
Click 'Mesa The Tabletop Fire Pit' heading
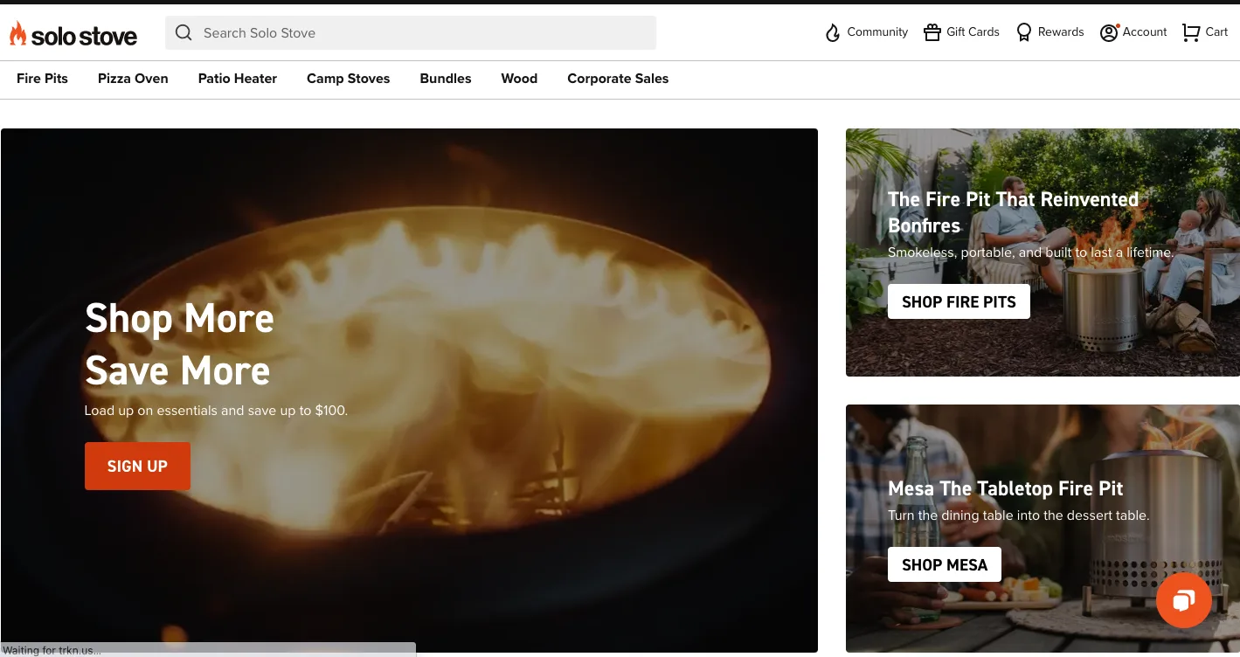[x=1005, y=488]
